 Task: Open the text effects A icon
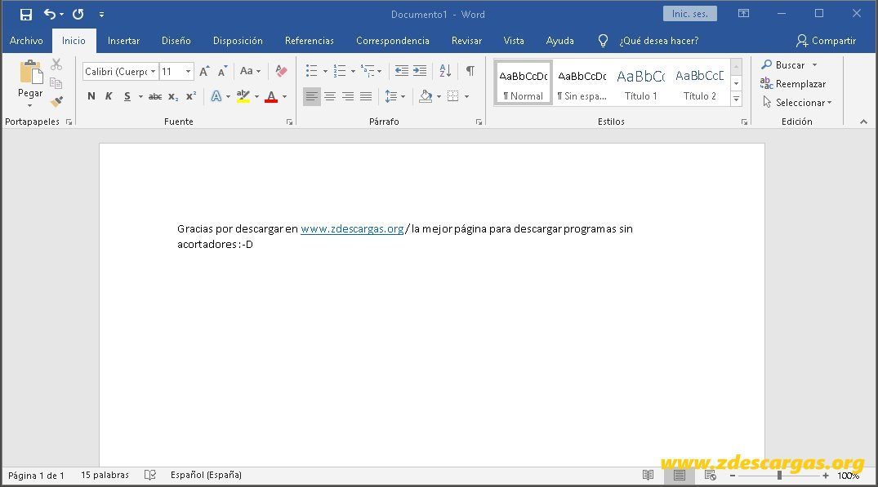point(216,96)
